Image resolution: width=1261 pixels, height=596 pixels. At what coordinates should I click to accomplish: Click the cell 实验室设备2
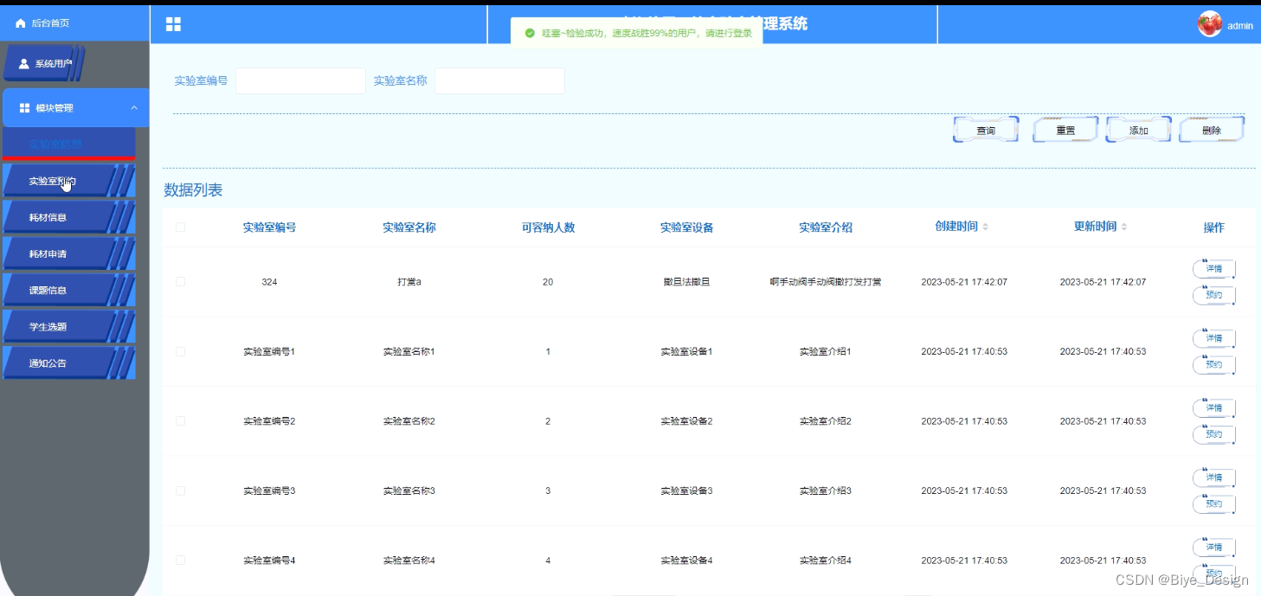click(686, 421)
